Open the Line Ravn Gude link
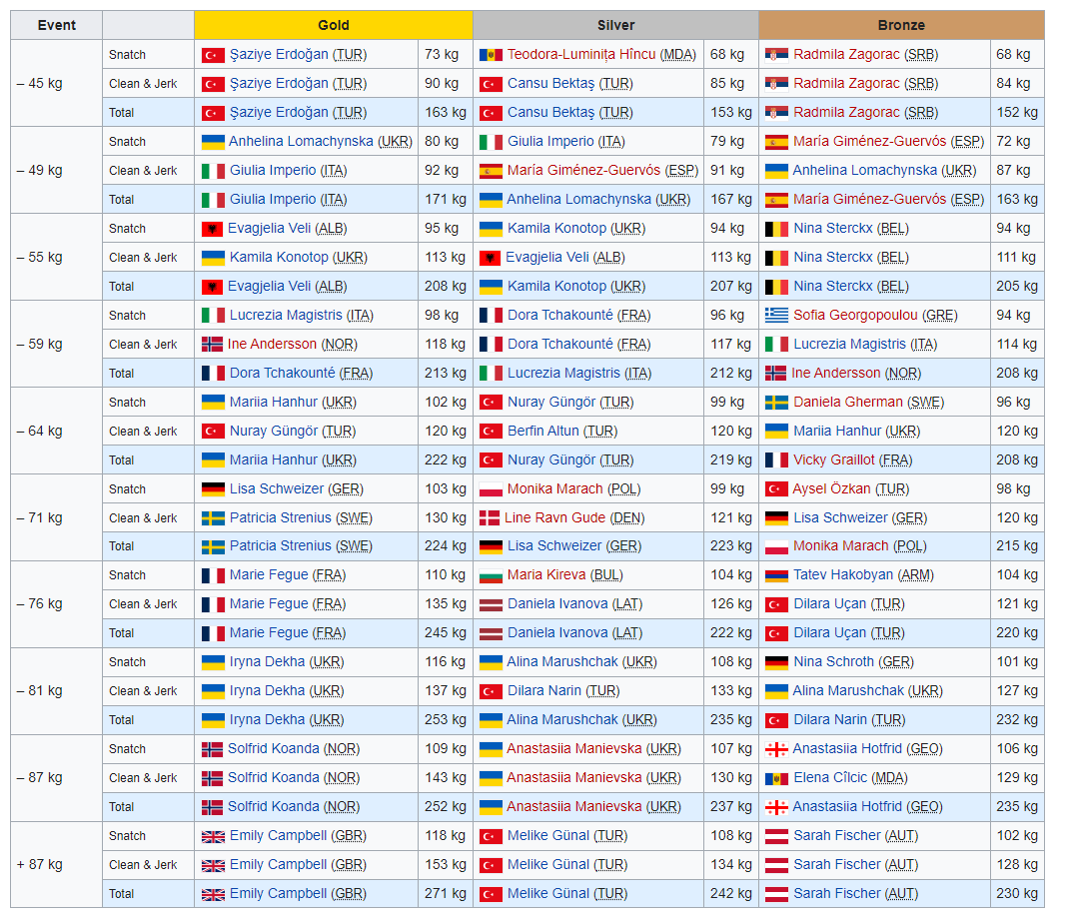The image size is (1066, 919). click(x=554, y=518)
